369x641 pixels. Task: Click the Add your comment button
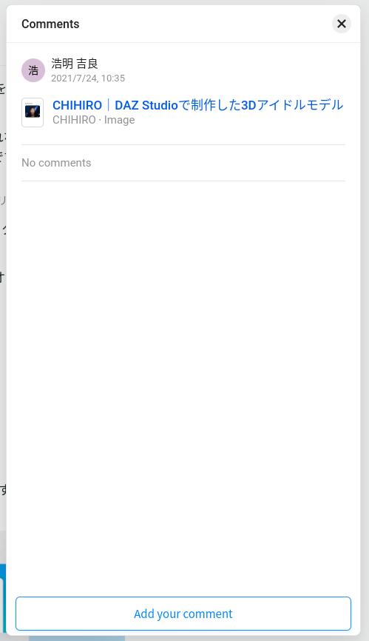(x=183, y=614)
